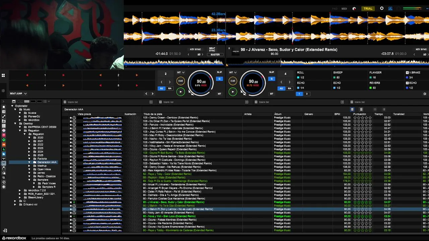The height and width of the screenshot is (241, 429).
Task: Sort by Título de la pista header
Action: (192, 114)
